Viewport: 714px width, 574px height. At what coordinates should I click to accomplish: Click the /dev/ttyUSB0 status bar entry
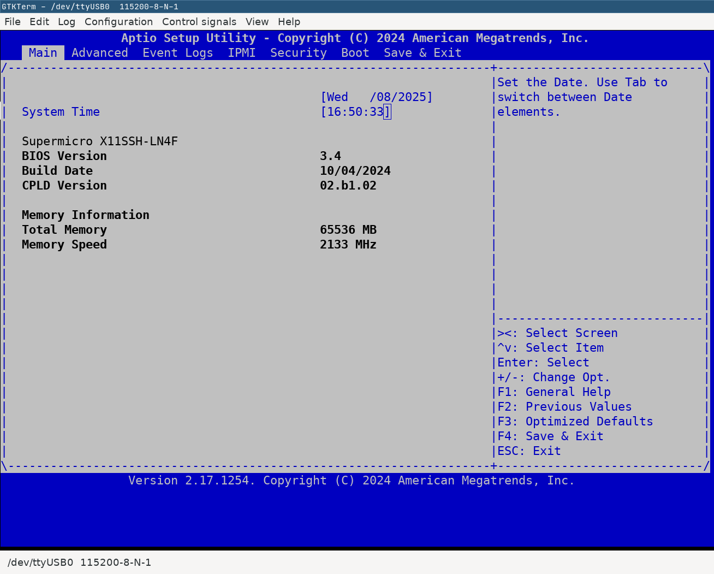80,563
